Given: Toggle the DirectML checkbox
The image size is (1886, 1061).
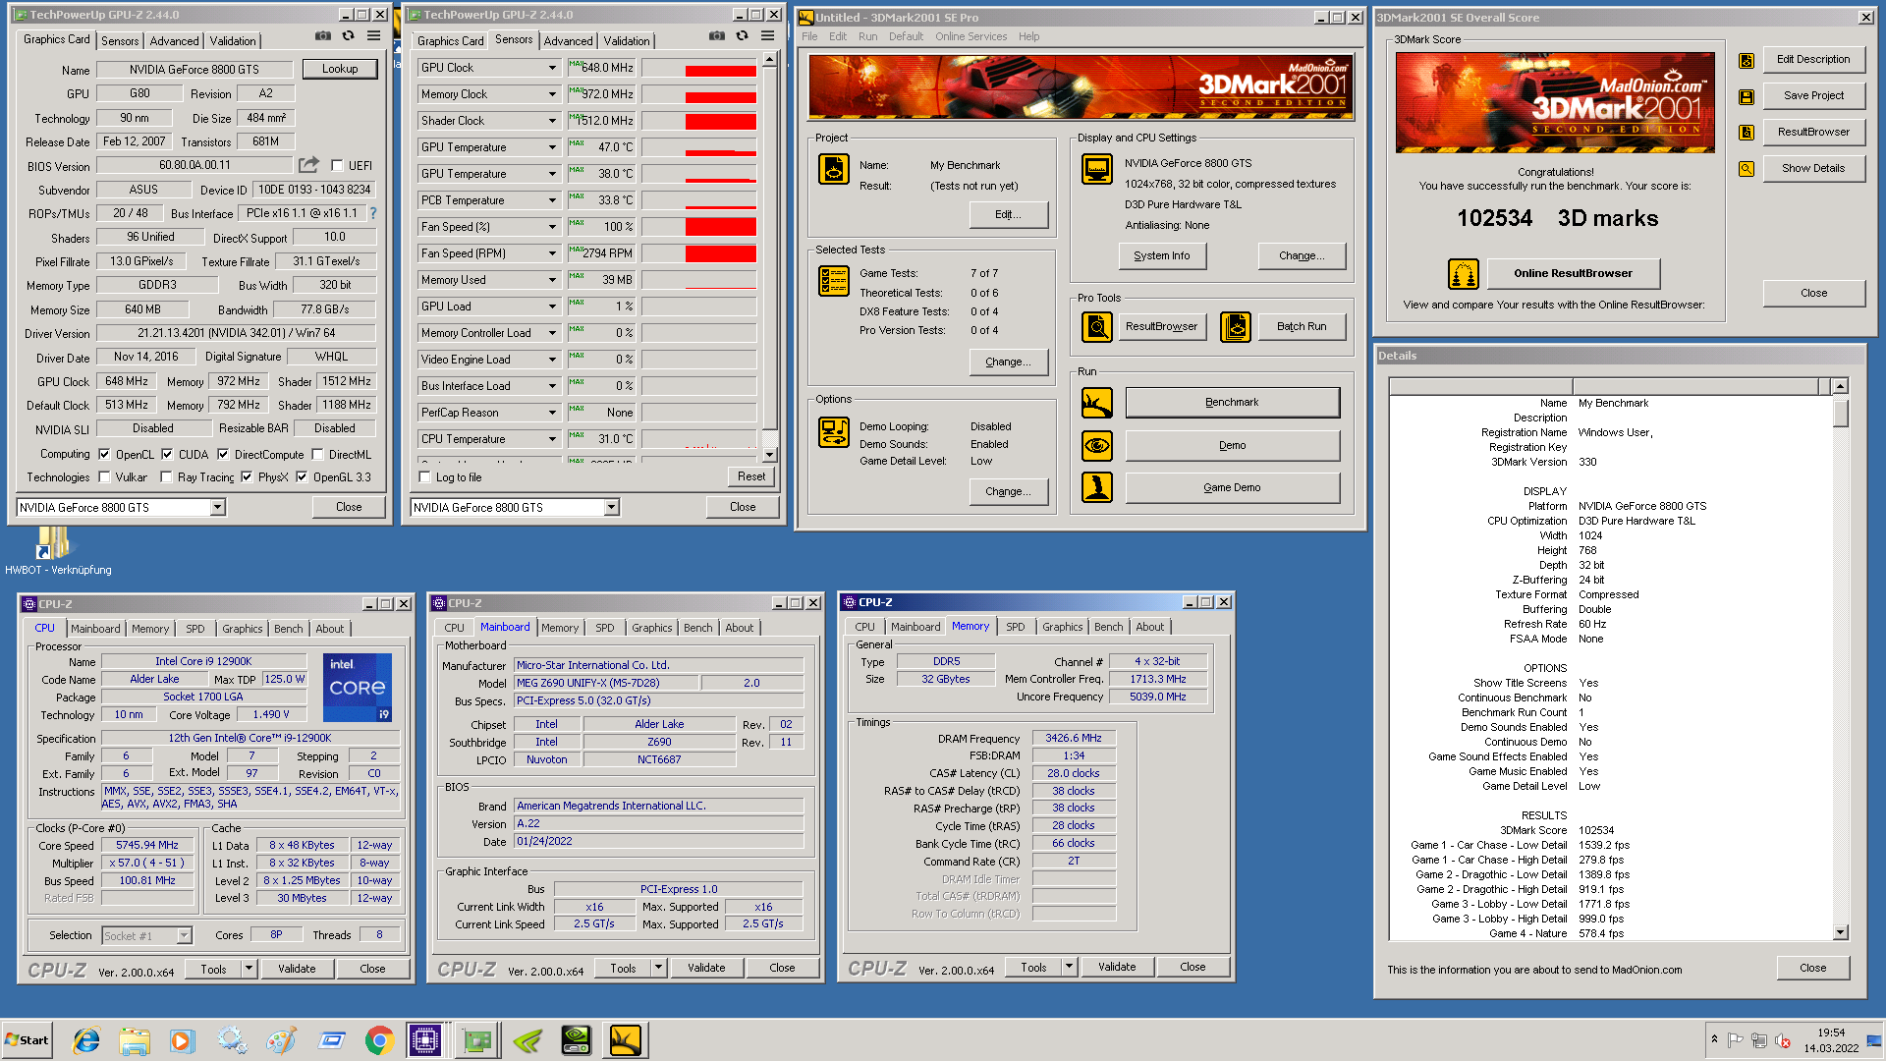Looking at the screenshot, I should tap(317, 455).
